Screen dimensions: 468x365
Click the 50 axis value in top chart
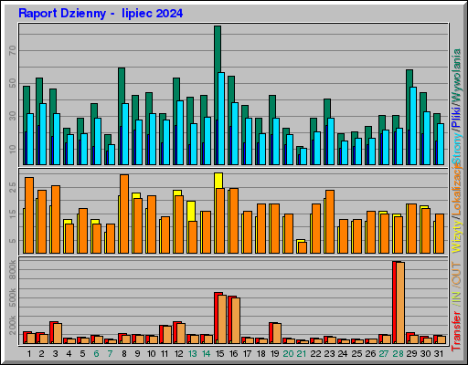tap(12, 83)
